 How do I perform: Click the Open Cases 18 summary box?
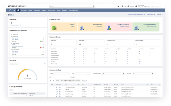[91, 43]
